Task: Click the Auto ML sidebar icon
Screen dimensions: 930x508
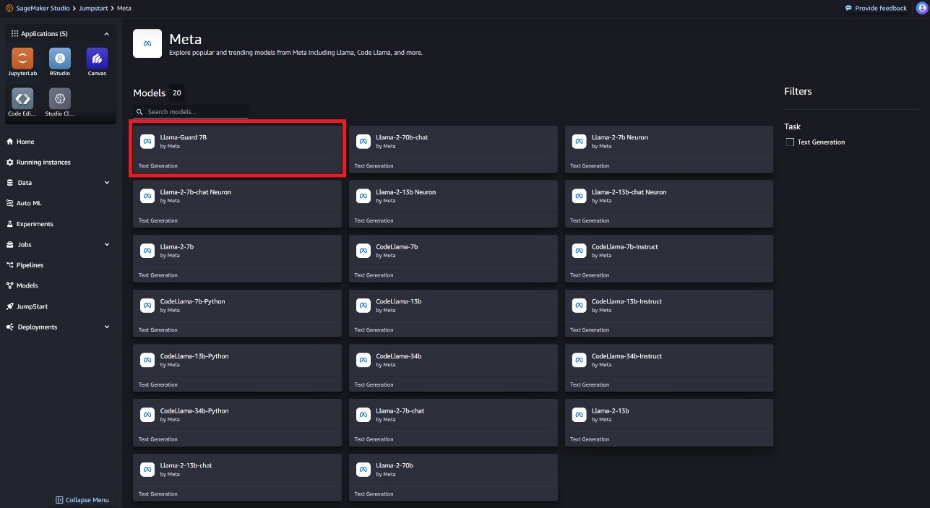Action: [10, 203]
